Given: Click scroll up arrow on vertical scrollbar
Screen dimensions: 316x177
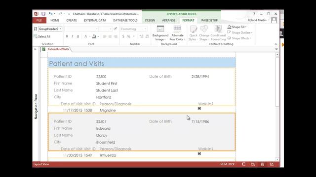Looking at the screenshot, I should 277,55.
